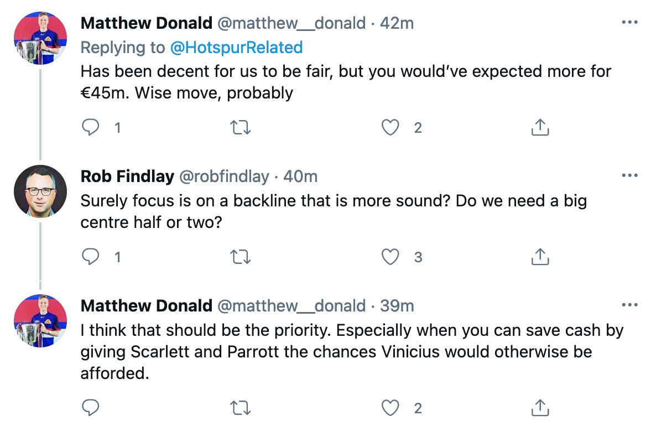
Task: Click Rob Findlay's profile photo
Action: coord(40,191)
